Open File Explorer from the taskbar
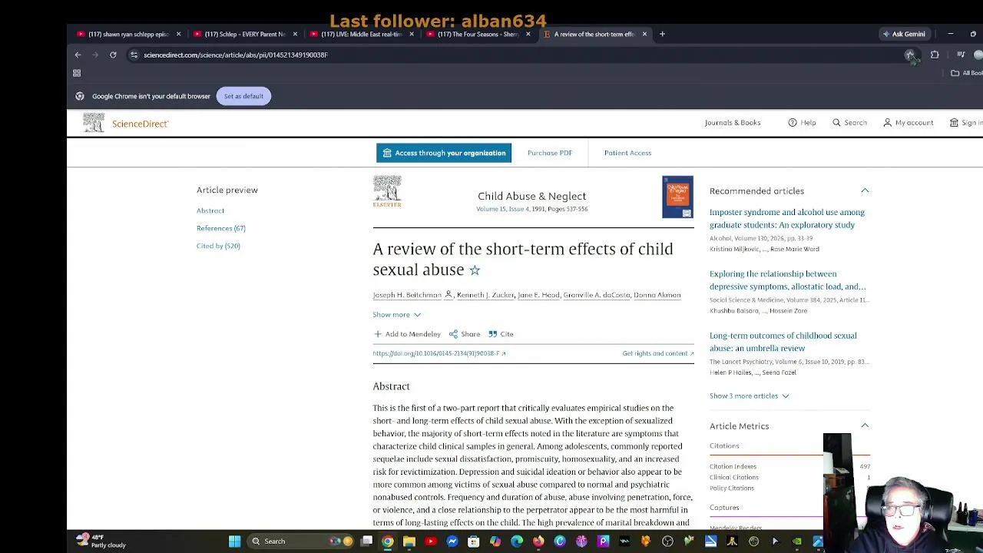 click(x=409, y=541)
